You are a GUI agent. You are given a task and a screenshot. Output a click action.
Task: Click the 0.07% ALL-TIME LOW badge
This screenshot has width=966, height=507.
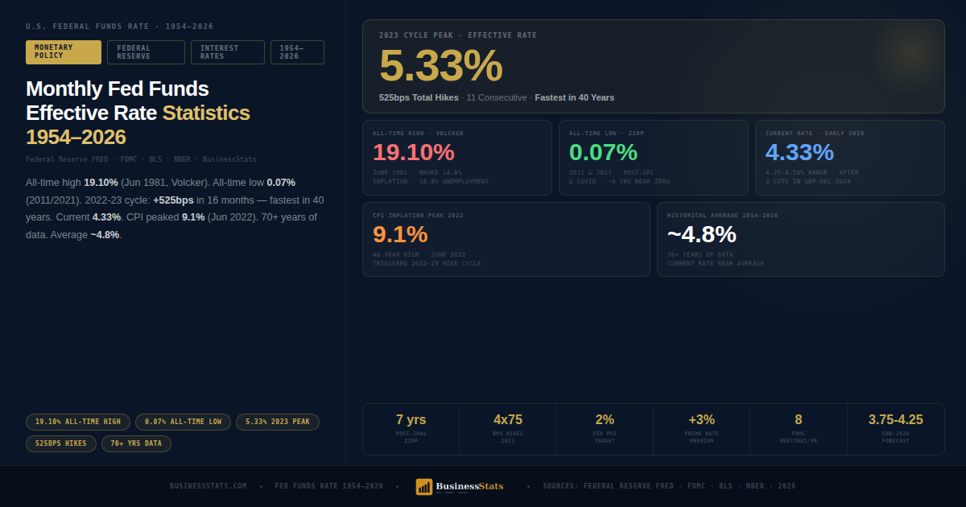click(183, 421)
